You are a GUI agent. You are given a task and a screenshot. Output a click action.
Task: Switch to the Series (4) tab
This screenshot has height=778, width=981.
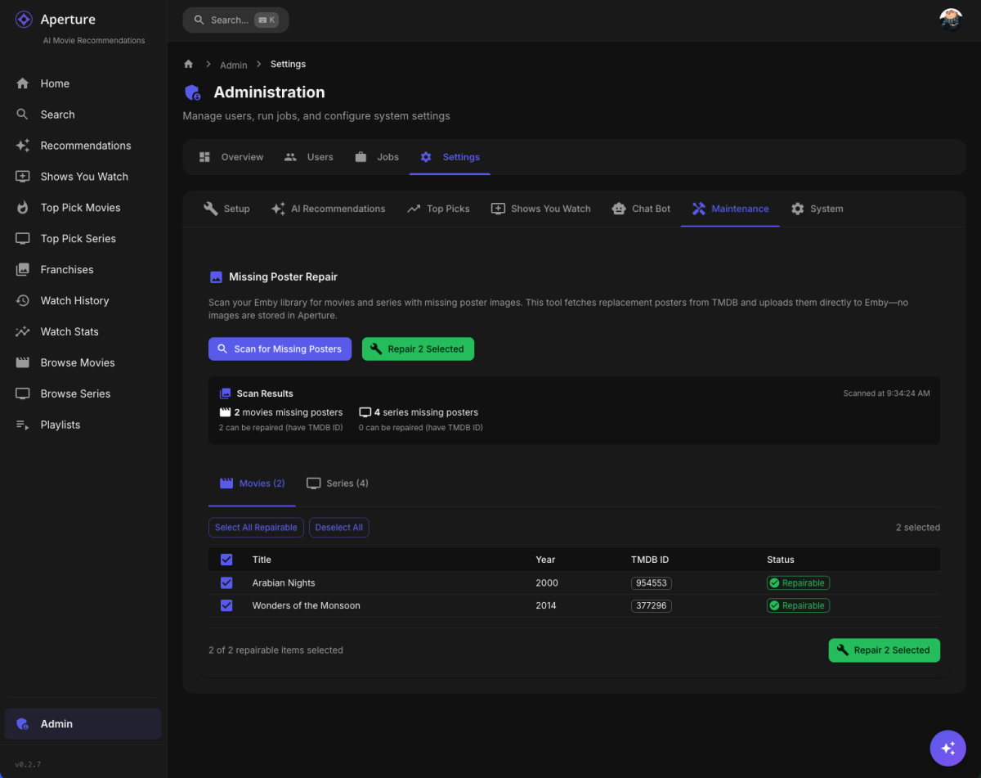(x=337, y=483)
